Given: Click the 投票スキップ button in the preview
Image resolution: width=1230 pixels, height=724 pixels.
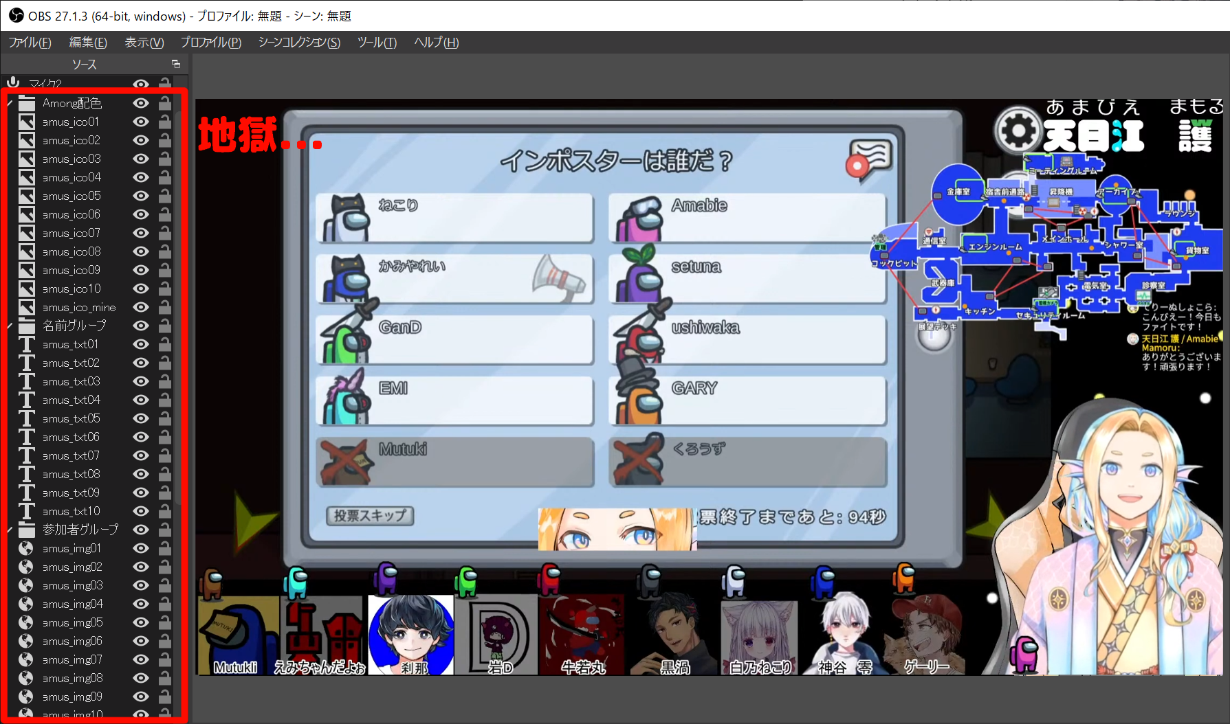Looking at the screenshot, I should tap(370, 516).
